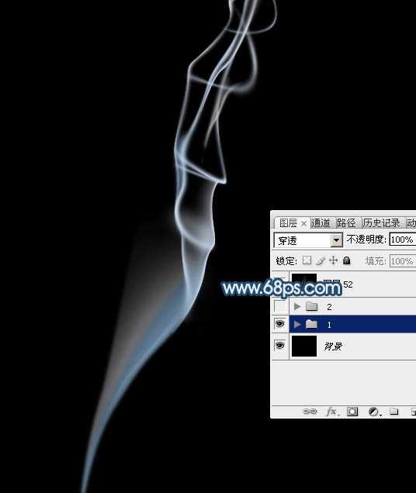Hide the 背景 layer via eye icon

tap(279, 346)
